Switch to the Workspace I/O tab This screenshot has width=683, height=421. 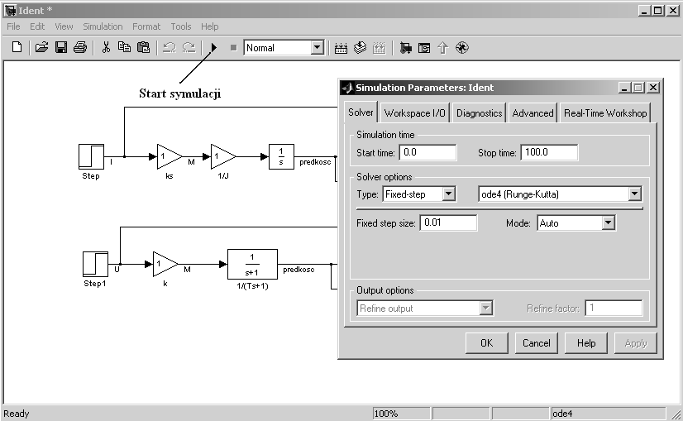pos(414,113)
